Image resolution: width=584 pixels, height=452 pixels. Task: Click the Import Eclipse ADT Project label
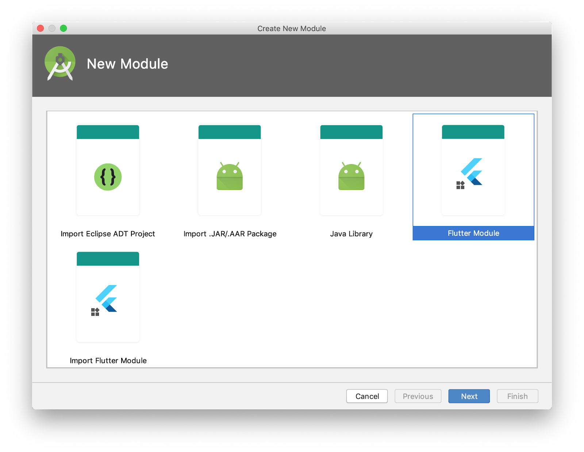tap(108, 234)
